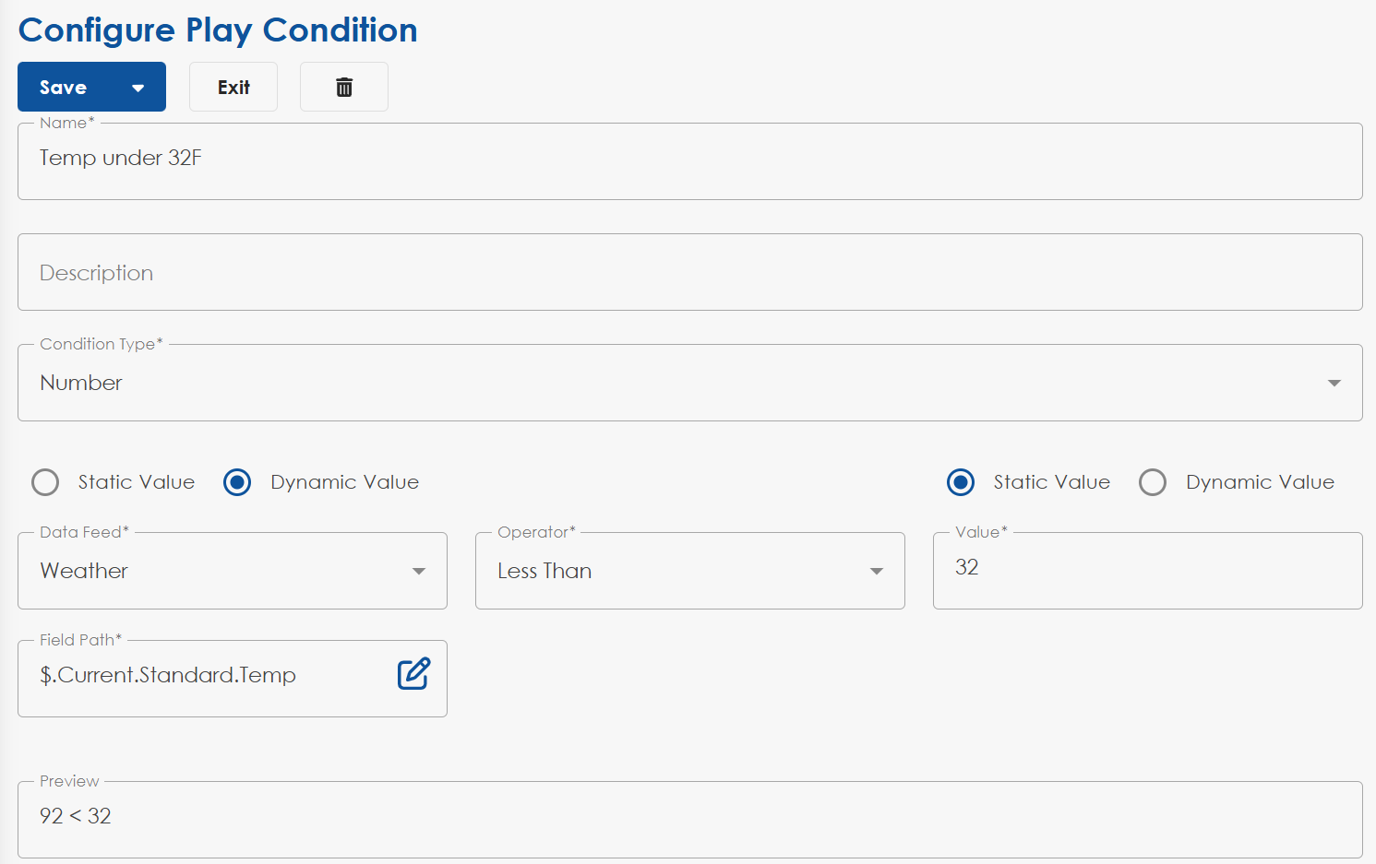
Task: Select the right Dynamic Value radio button
Action: [x=1153, y=482]
